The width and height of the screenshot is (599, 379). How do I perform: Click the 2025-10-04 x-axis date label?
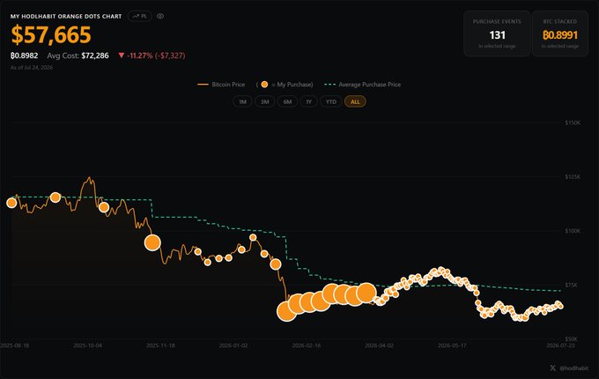pyautogui.click(x=87, y=346)
